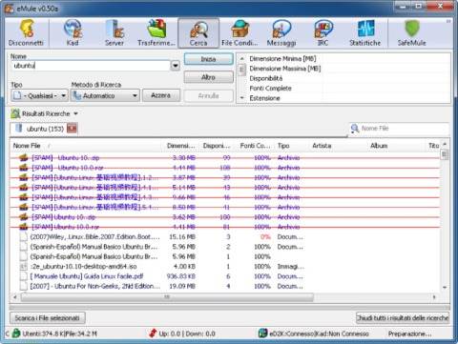
Task: Select :2e_ubuntu-10.10-desktop-amd64.iso row
Action: pyautogui.click(x=225, y=267)
